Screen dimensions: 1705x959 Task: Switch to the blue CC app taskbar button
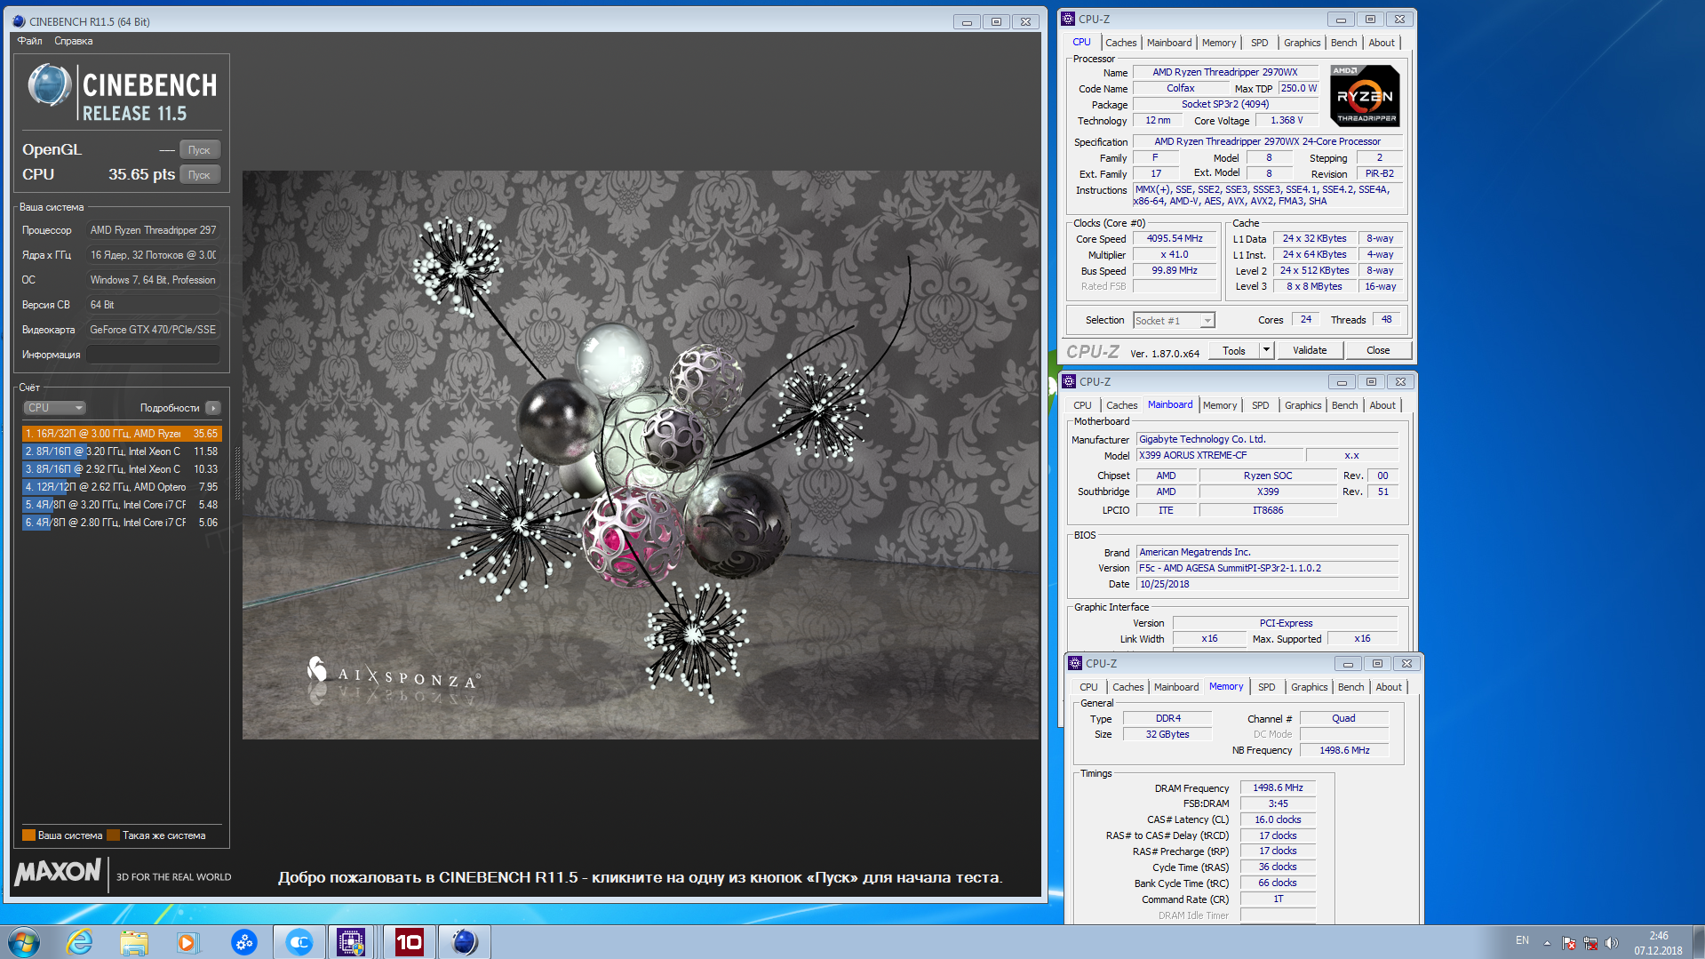pos(299,941)
